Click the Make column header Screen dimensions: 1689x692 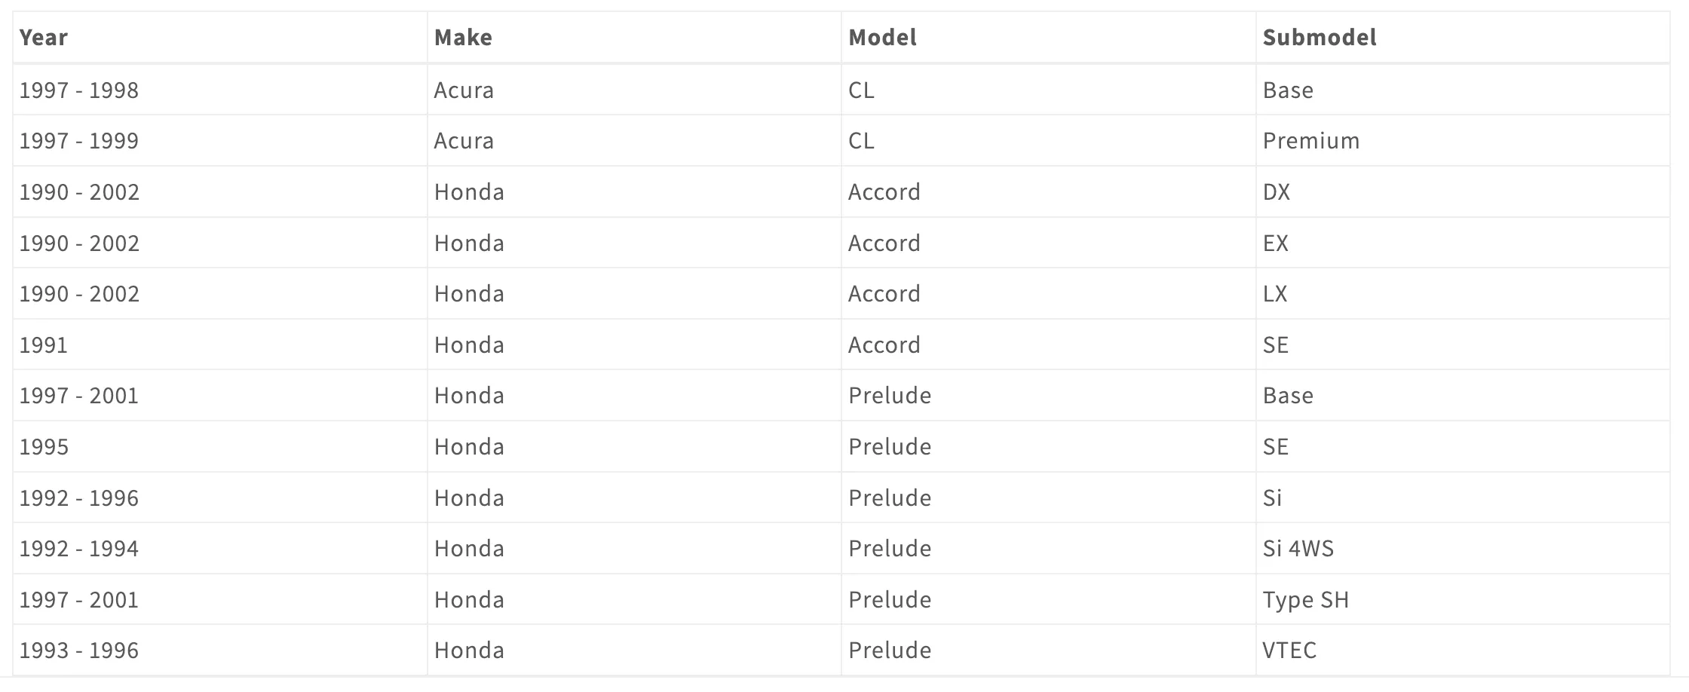(463, 38)
